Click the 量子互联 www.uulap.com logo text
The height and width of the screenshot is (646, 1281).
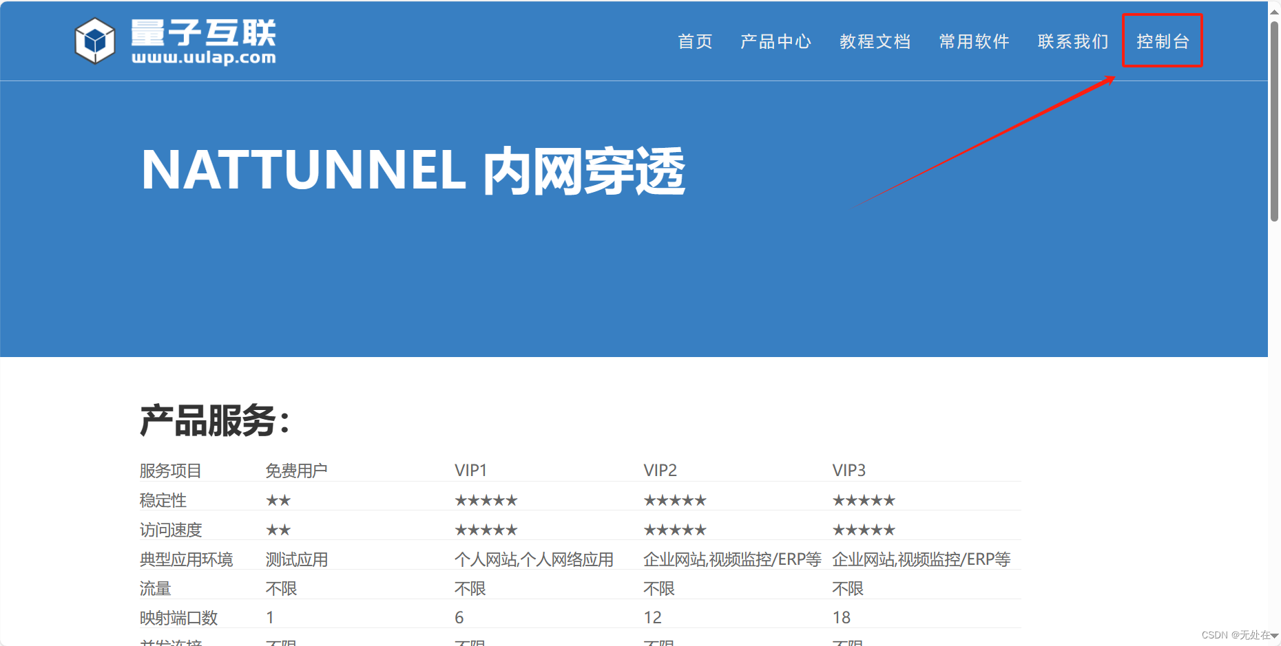[x=204, y=42]
